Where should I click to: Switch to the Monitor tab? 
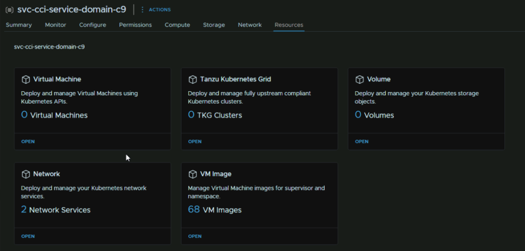[55, 25]
